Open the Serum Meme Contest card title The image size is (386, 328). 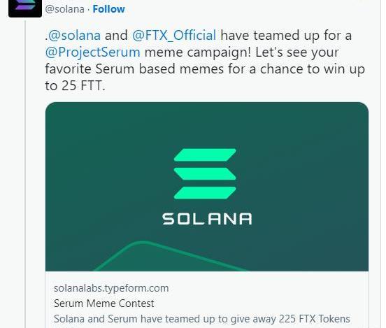[104, 304]
